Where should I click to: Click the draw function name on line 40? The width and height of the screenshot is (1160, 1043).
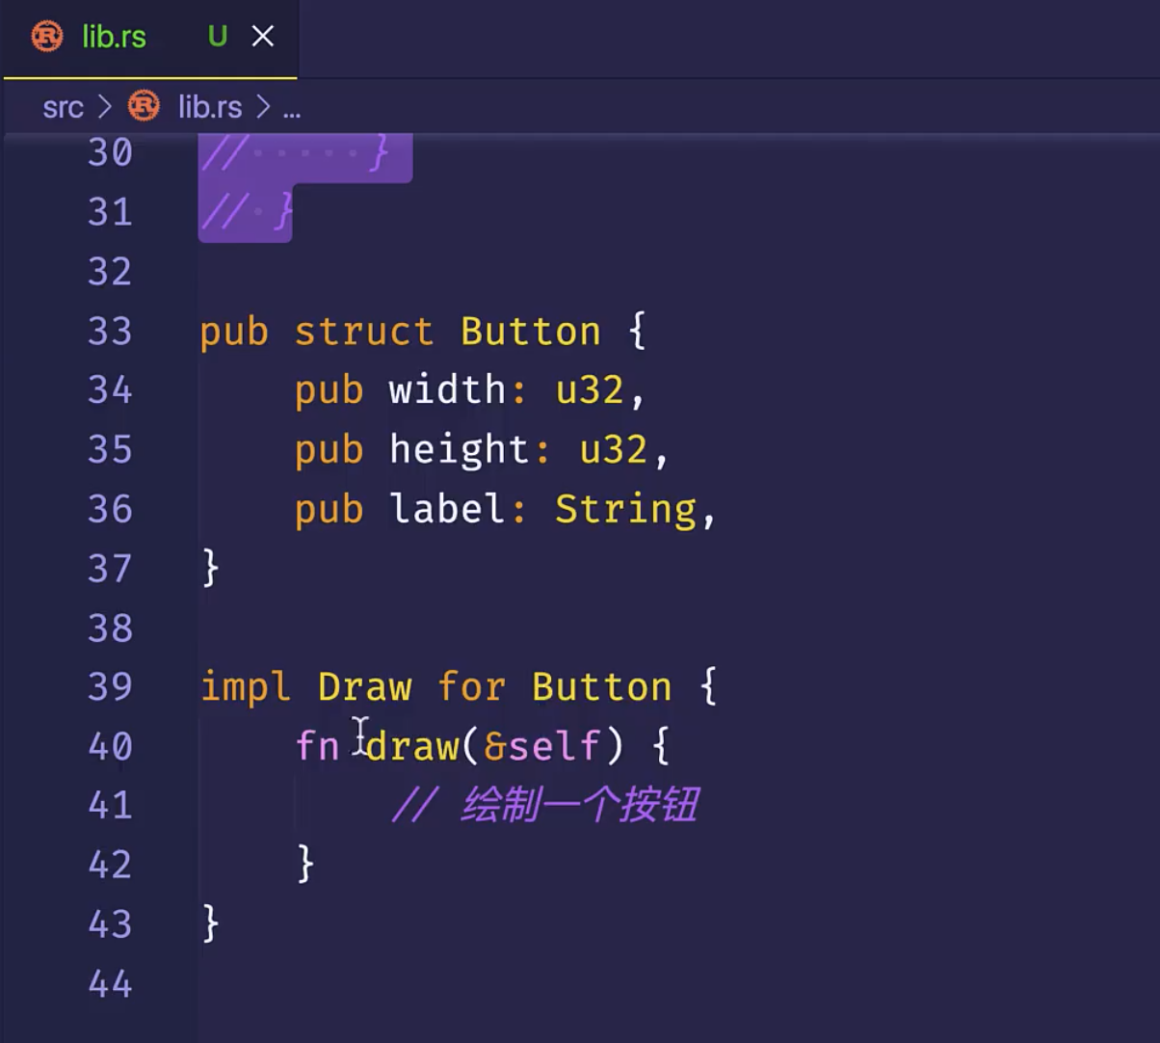point(412,746)
